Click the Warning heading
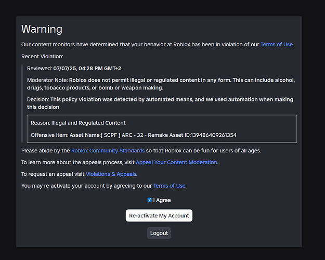The height and width of the screenshot is (260, 325). click(42, 29)
